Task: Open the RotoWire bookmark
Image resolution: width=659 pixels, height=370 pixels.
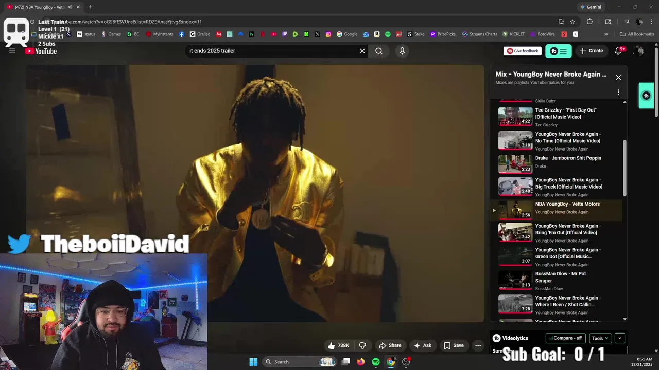Action: click(x=543, y=34)
